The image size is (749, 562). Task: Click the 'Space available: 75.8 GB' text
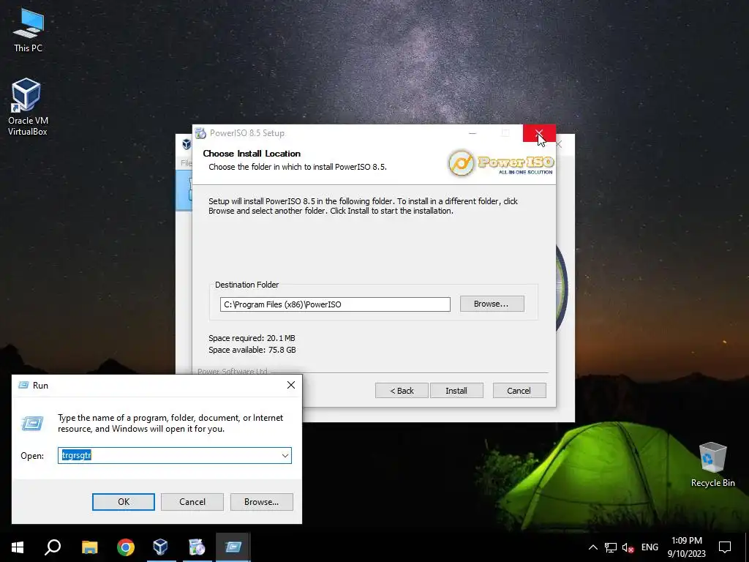click(252, 350)
